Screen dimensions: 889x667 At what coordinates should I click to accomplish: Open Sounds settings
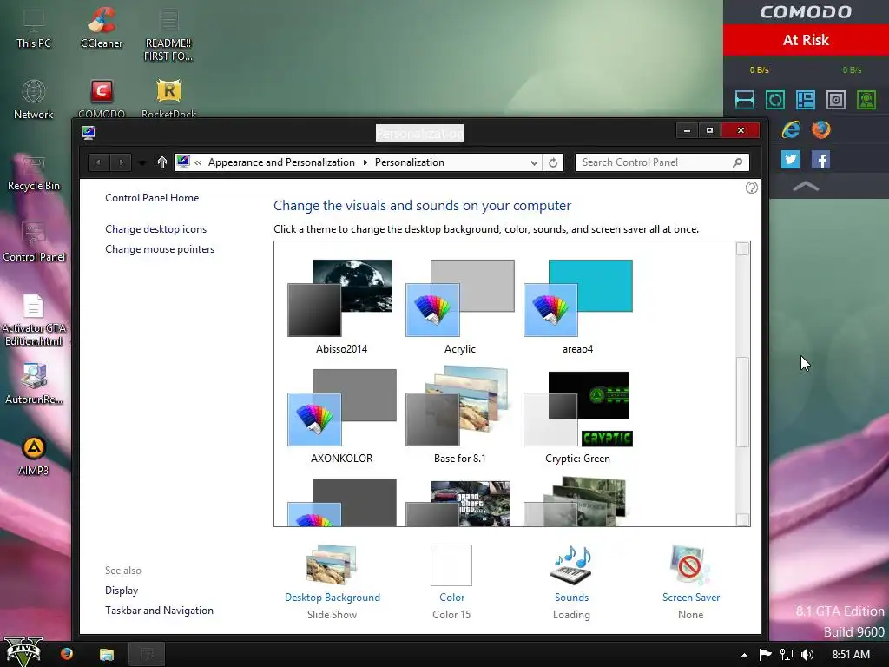571,581
